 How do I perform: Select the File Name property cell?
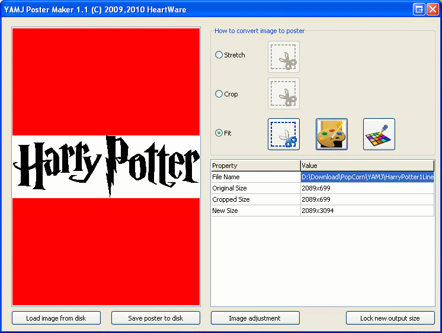[256, 177]
